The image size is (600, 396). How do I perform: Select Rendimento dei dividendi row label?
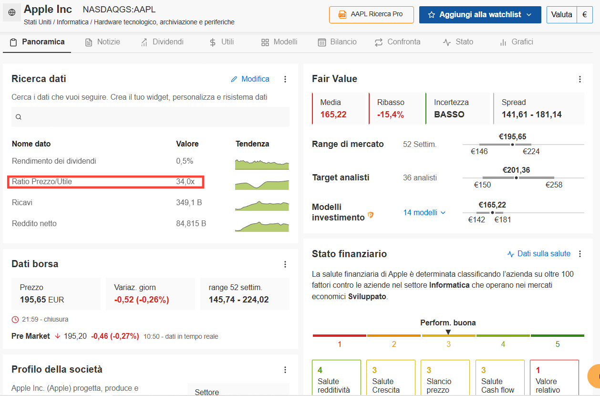[54, 161]
